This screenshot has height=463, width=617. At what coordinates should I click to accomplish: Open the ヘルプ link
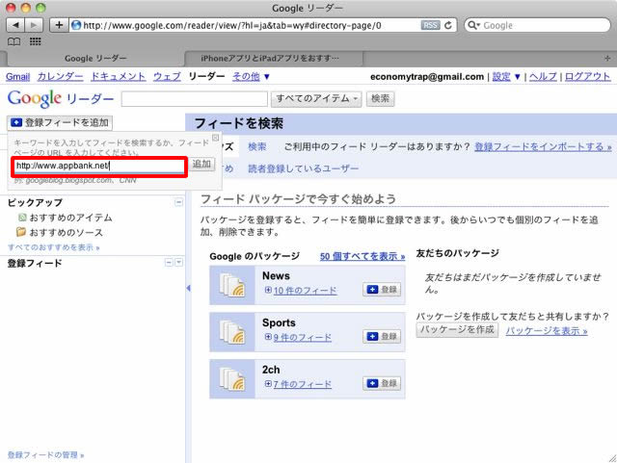point(543,77)
